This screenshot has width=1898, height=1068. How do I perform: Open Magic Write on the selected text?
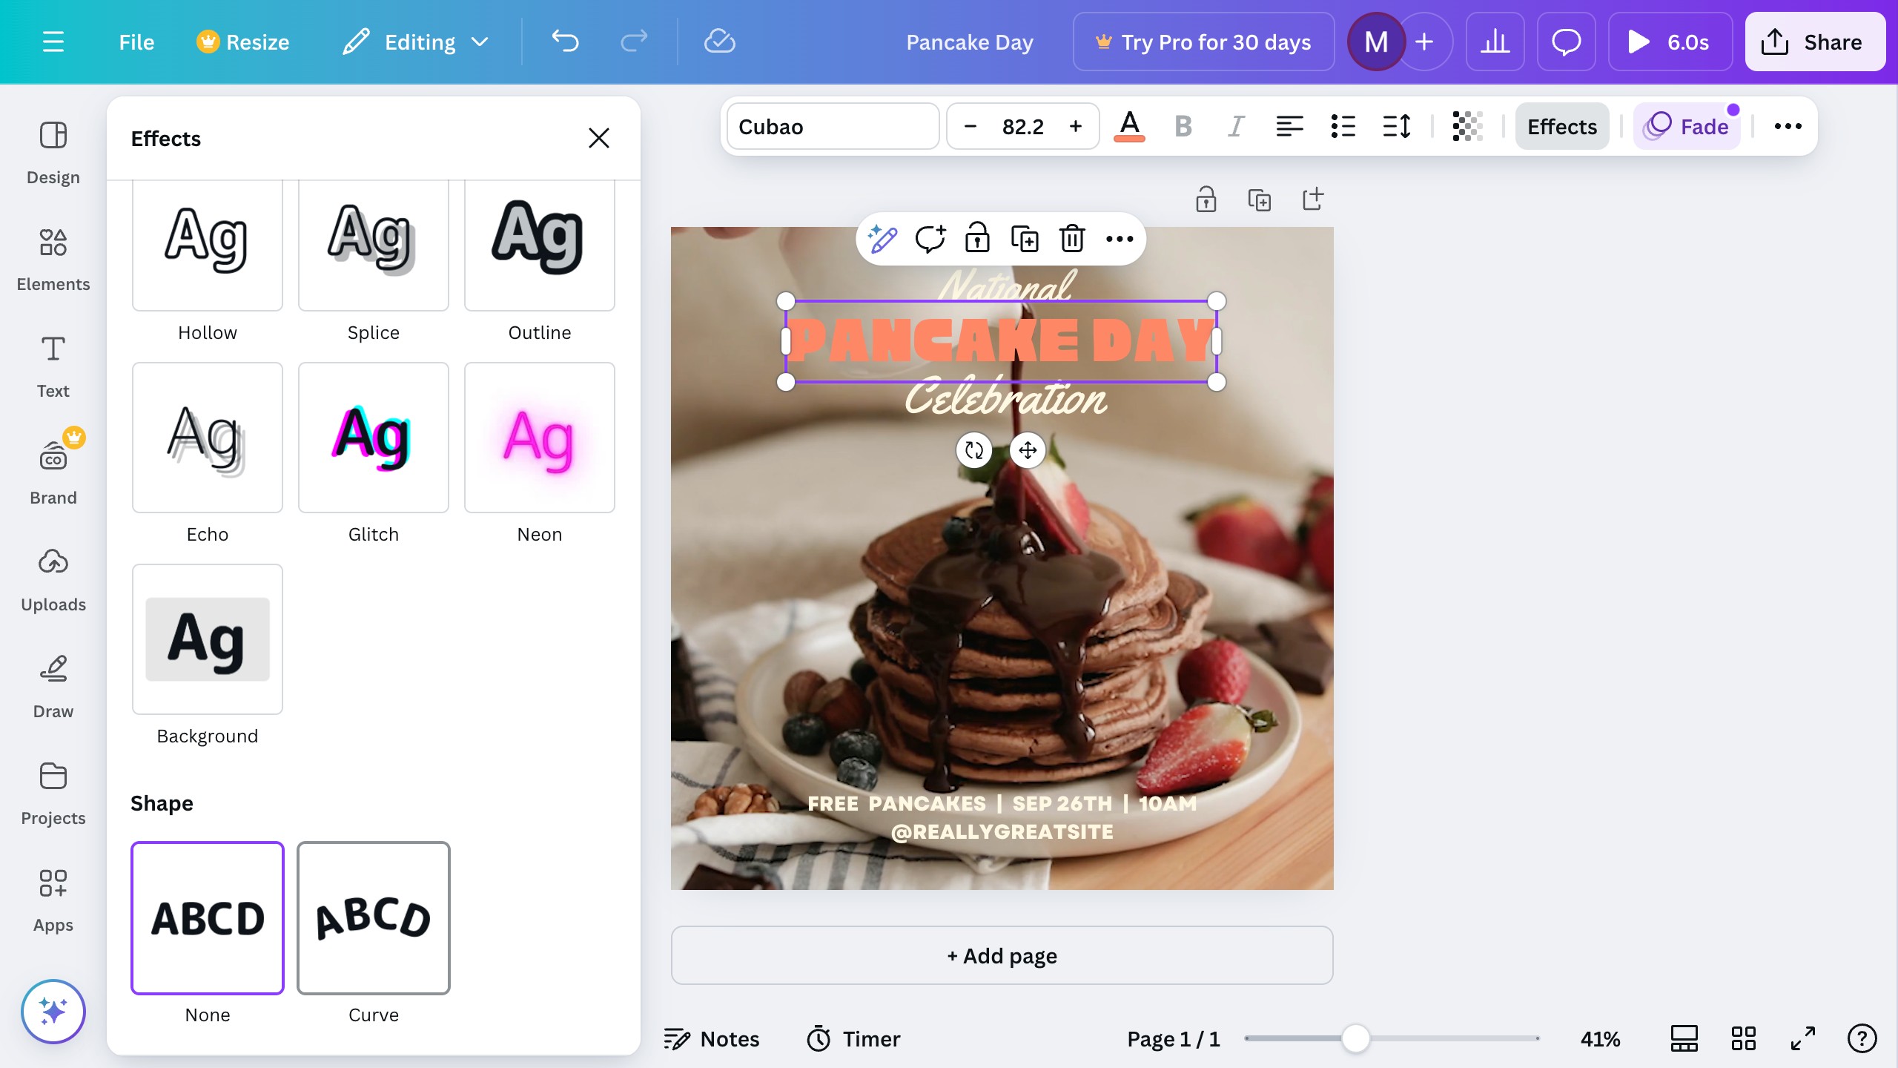click(x=882, y=239)
